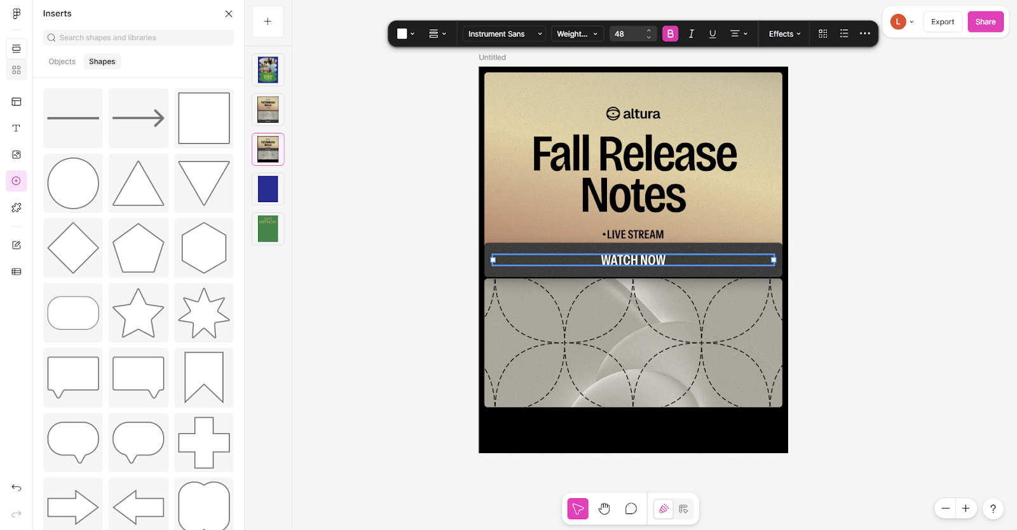Click the help question mark button

[x=993, y=508]
